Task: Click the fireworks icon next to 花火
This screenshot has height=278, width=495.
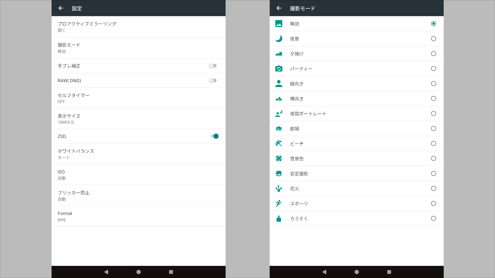Action: click(x=279, y=188)
